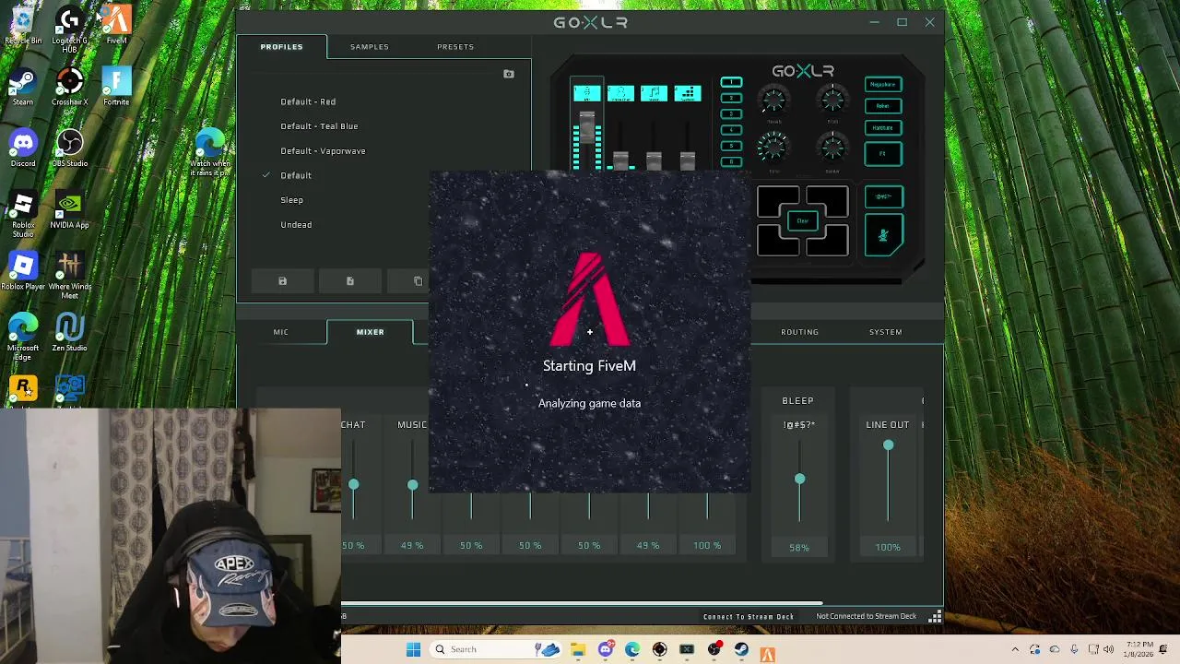The width and height of the screenshot is (1180, 664).
Task: Select the Mic channel screen on GoXLR device
Action: tap(586, 93)
